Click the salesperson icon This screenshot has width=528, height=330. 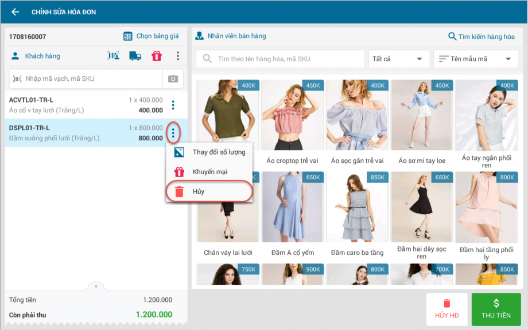[199, 36]
